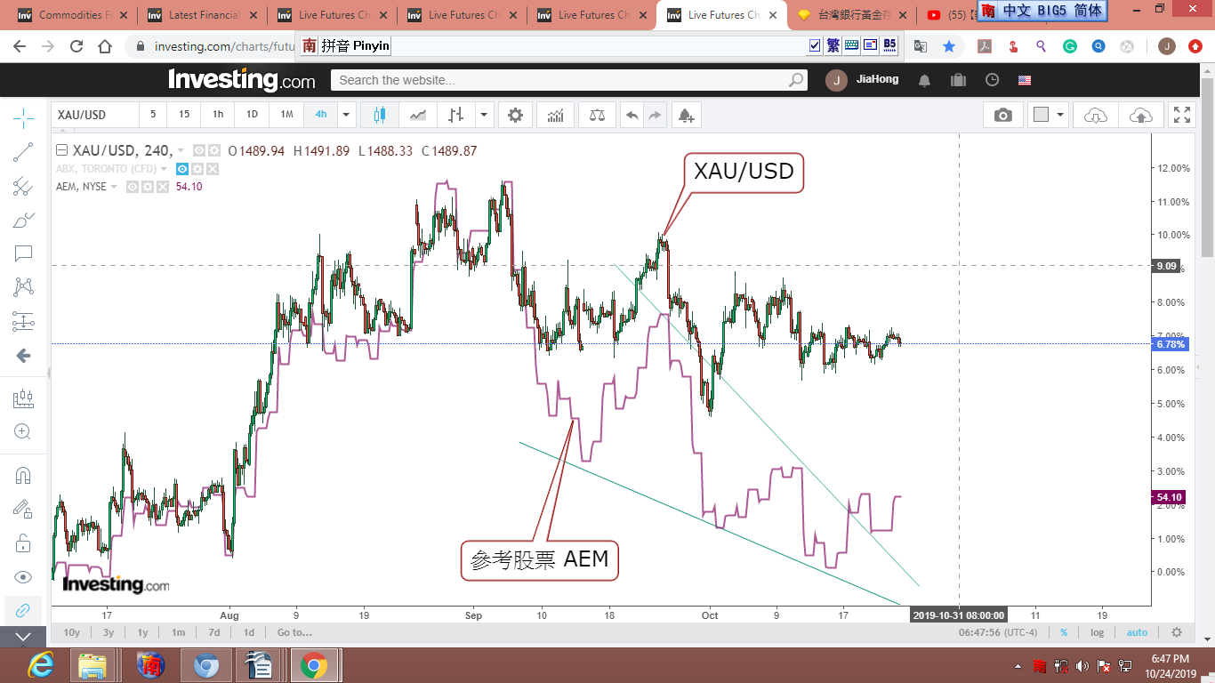Viewport: 1215px width, 683px height.
Task: Open the notifications bell in site header
Action: coord(924,80)
